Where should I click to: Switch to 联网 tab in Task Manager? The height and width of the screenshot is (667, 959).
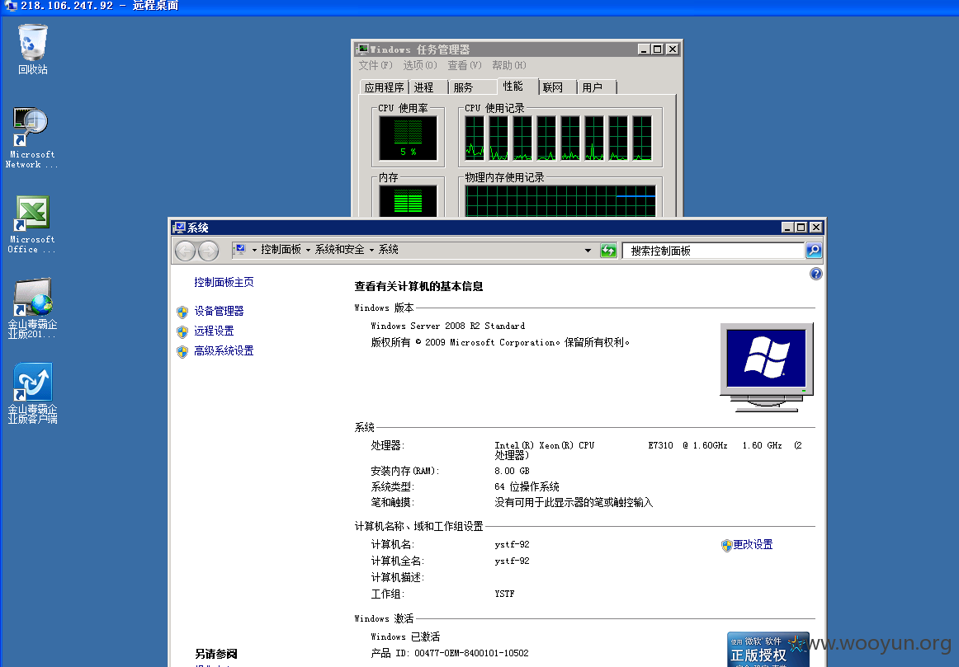553,87
